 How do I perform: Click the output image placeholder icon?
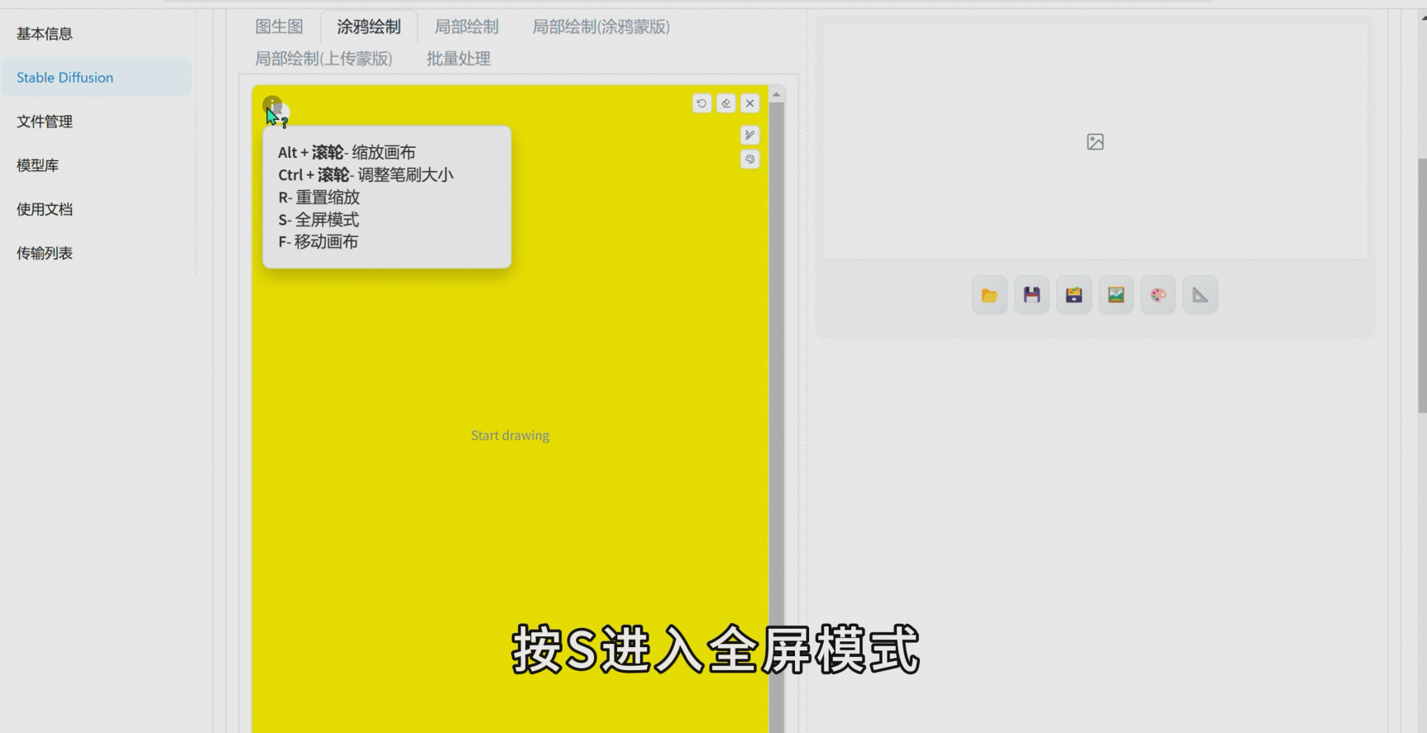point(1095,142)
